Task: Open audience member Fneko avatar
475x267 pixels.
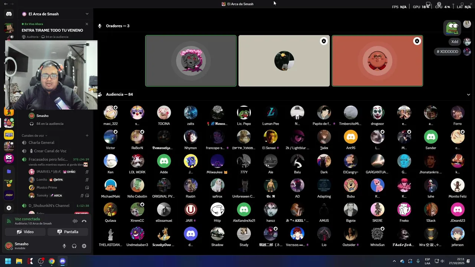Action: [x=404, y=210]
